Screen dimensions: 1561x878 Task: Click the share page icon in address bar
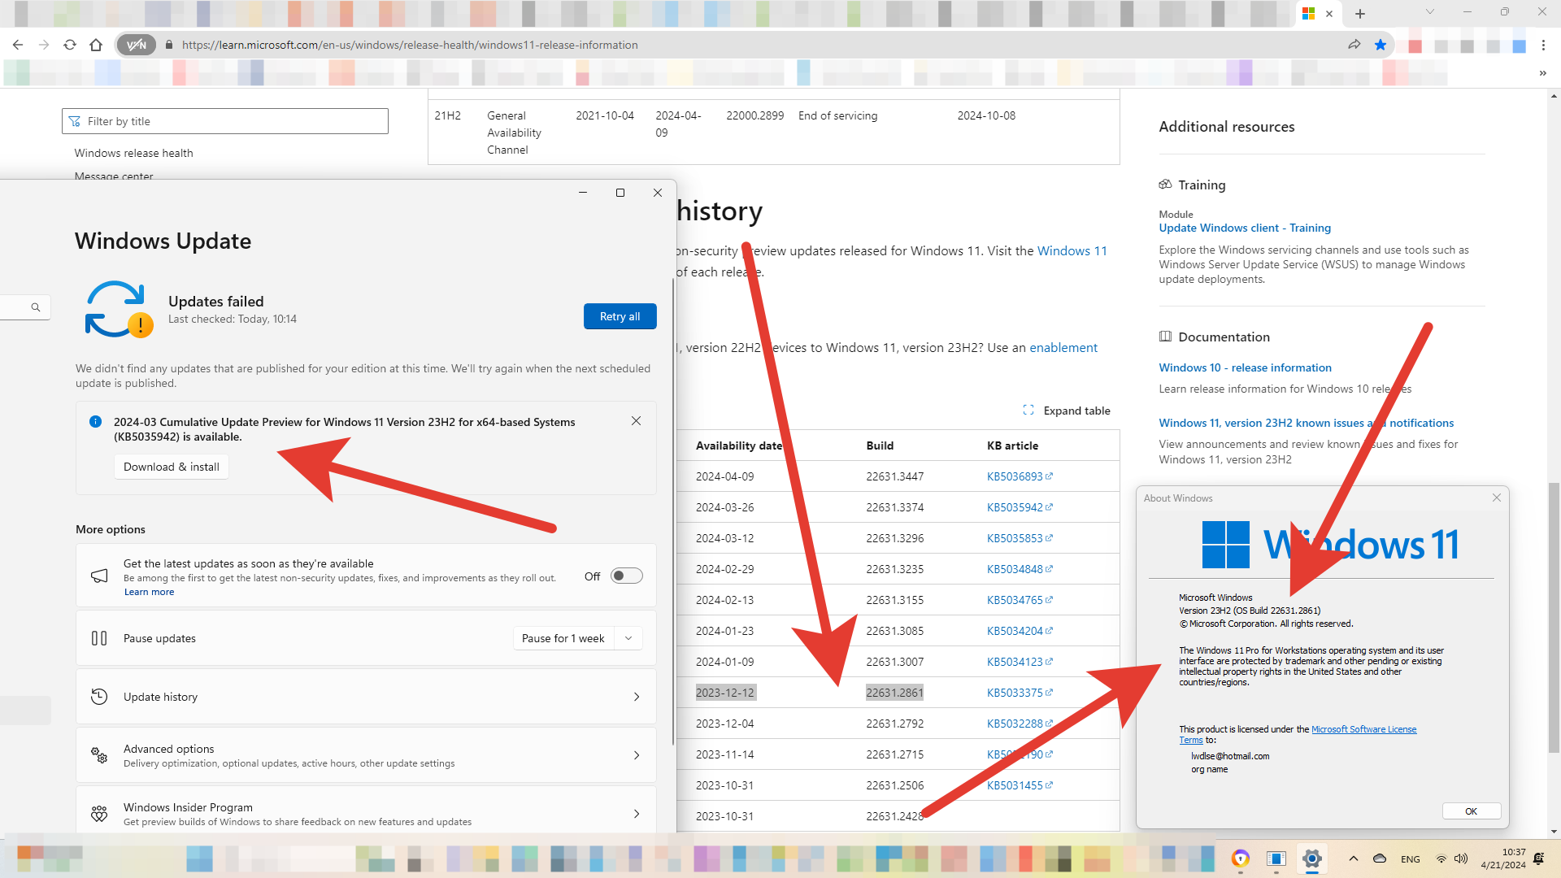click(x=1354, y=45)
